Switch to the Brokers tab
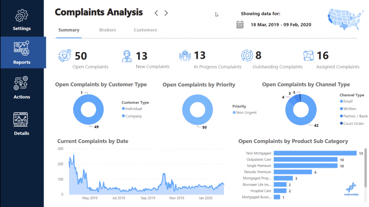This screenshot has height=207, width=369. click(x=108, y=30)
